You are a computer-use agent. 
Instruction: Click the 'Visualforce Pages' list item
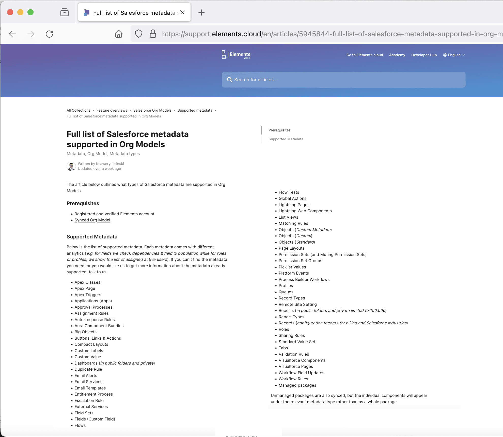pyautogui.click(x=296, y=366)
